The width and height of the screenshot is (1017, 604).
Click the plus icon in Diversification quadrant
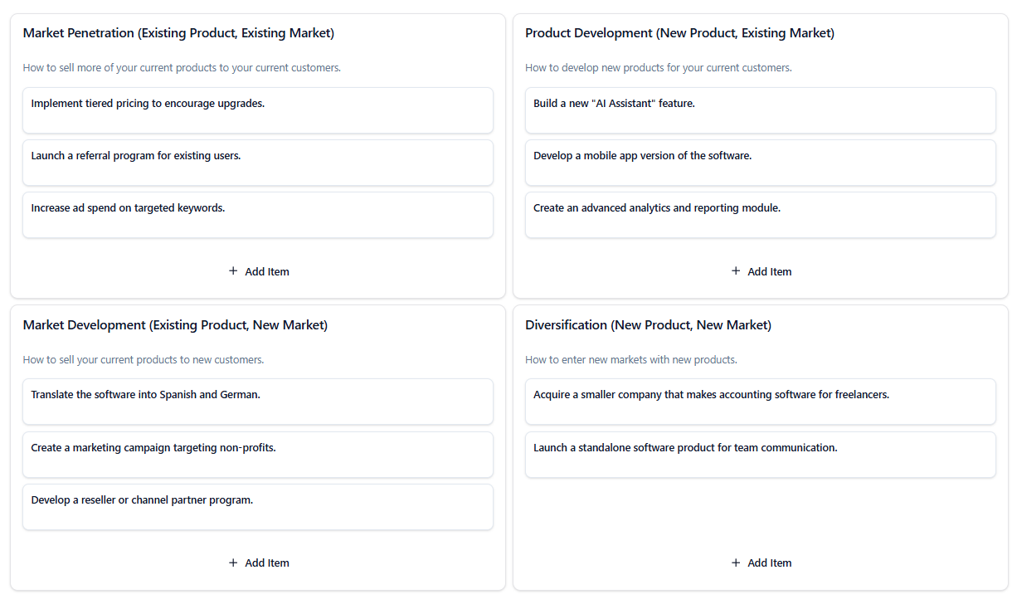pyautogui.click(x=736, y=563)
